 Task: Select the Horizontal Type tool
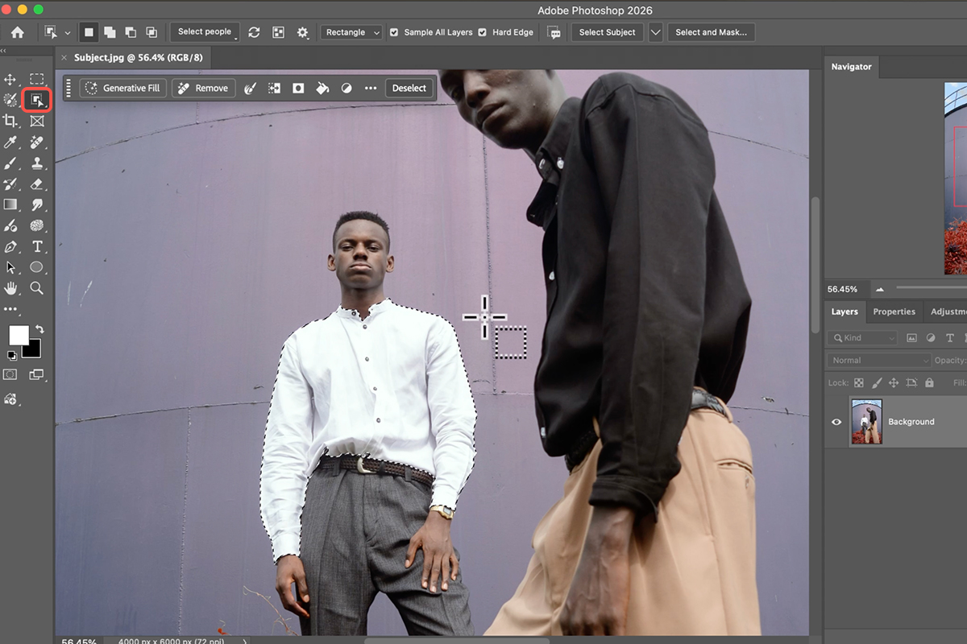[36, 246]
